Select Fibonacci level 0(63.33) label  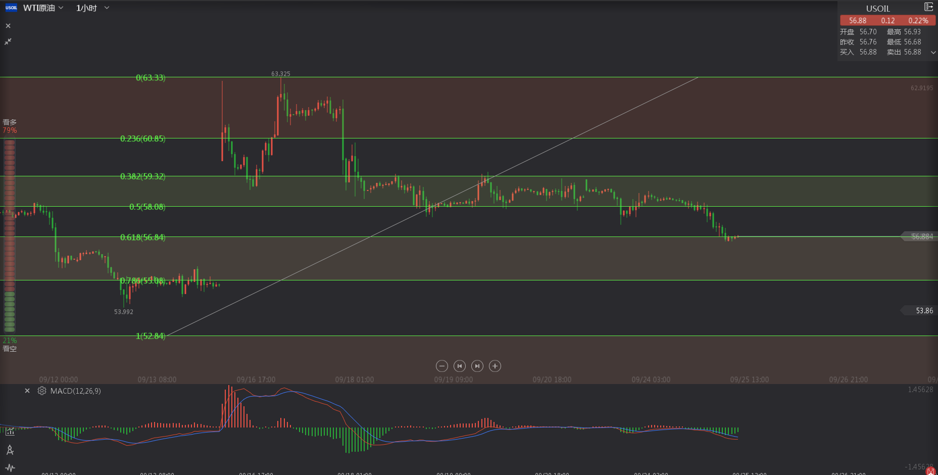(x=151, y=78)
